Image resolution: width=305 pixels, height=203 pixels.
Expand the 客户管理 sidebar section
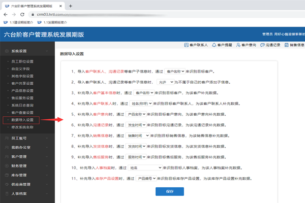click(x=27, y=157)
